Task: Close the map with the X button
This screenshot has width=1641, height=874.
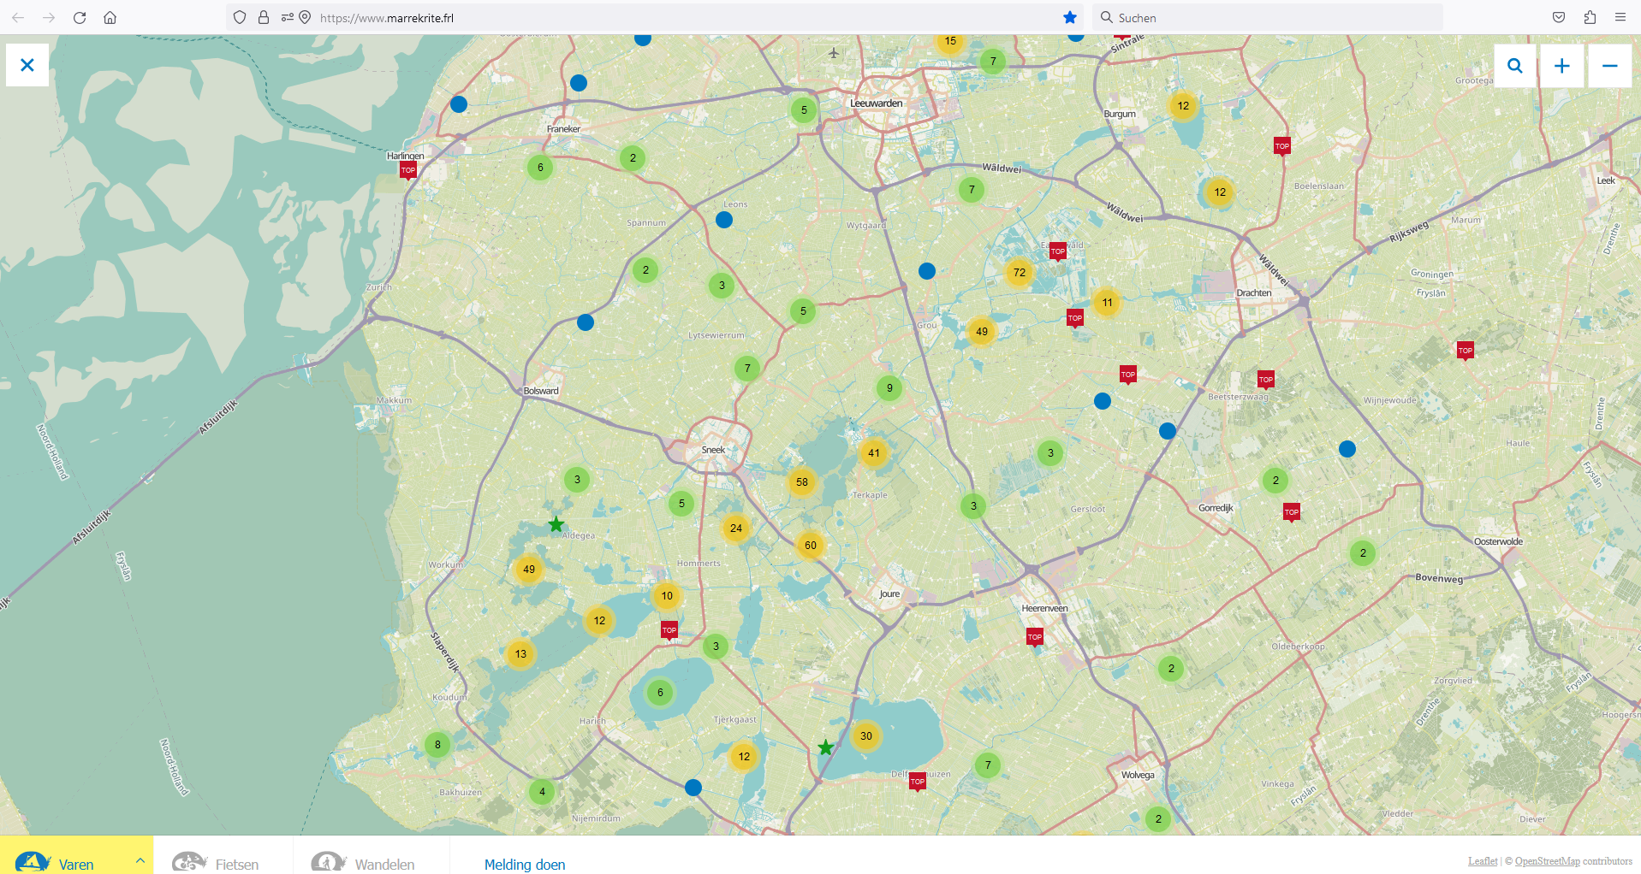Action: tap(27, 65)
